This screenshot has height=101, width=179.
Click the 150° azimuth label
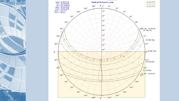[125, 92]
